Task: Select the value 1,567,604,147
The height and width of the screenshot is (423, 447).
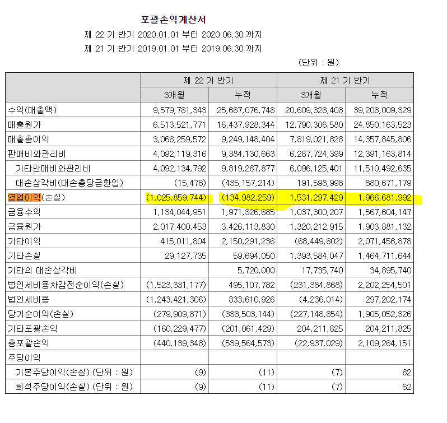Action: [385, 212]
